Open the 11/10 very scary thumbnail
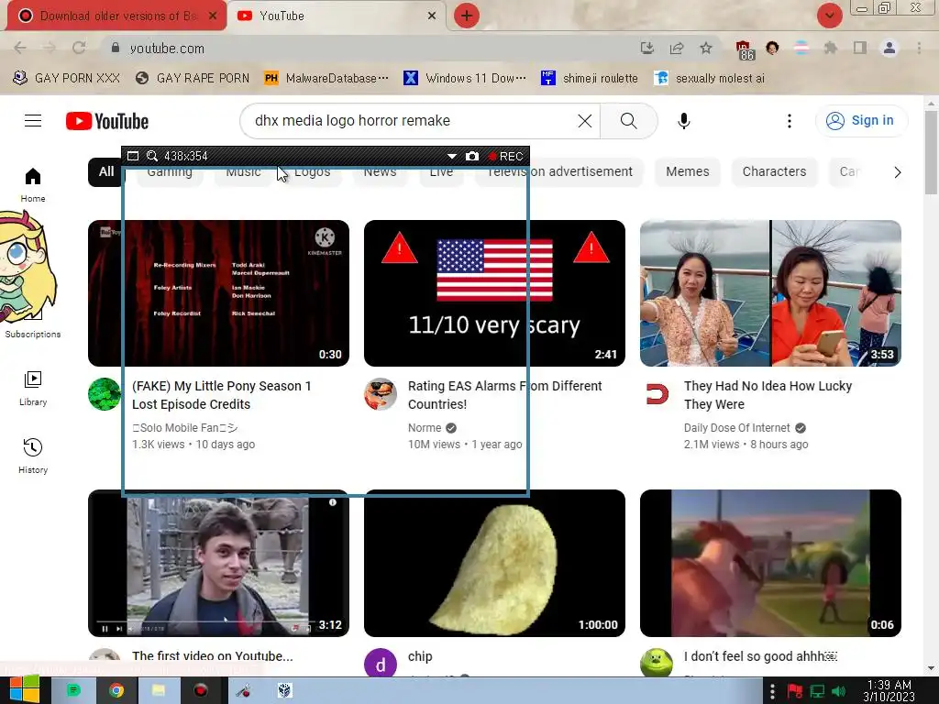 494,293
